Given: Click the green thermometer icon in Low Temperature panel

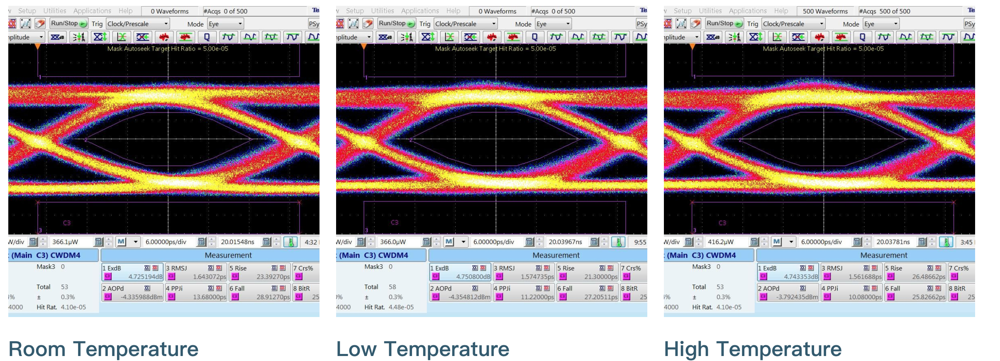Looking at the screenshot, I should pos(618,242).
